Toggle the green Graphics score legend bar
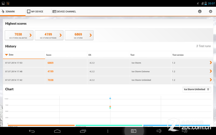216x135 pixels. (109, 126)
